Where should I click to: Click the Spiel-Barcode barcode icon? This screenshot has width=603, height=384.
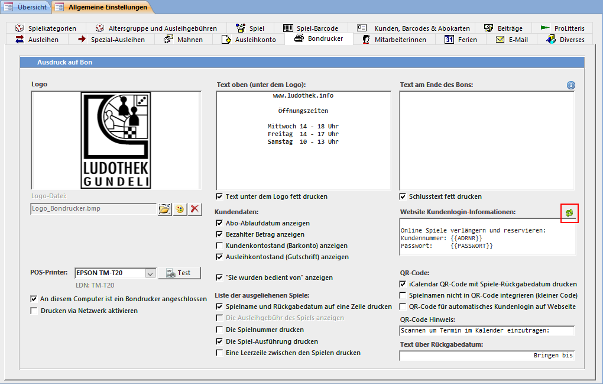pyautogui.click(x=288, y=28)
